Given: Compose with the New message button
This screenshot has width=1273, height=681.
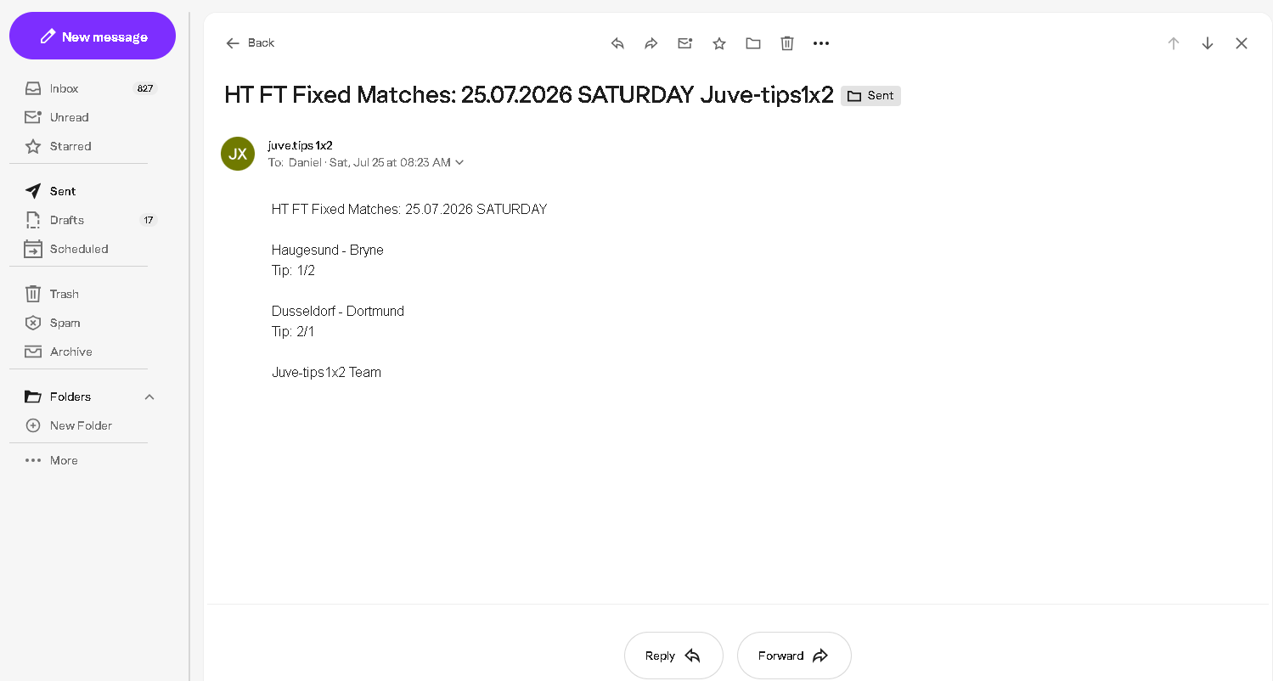Looking at the screenshot, I should (x=93, y=36).
